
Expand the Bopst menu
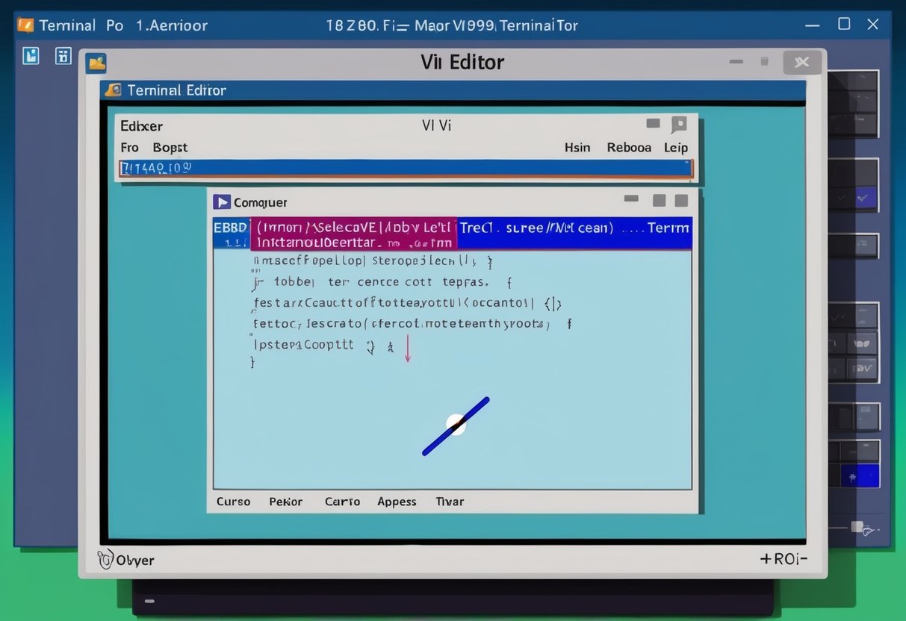170,147
